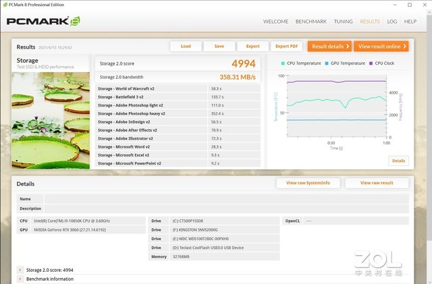Click the Export button
Screen dimensions: 432x284
252,47
